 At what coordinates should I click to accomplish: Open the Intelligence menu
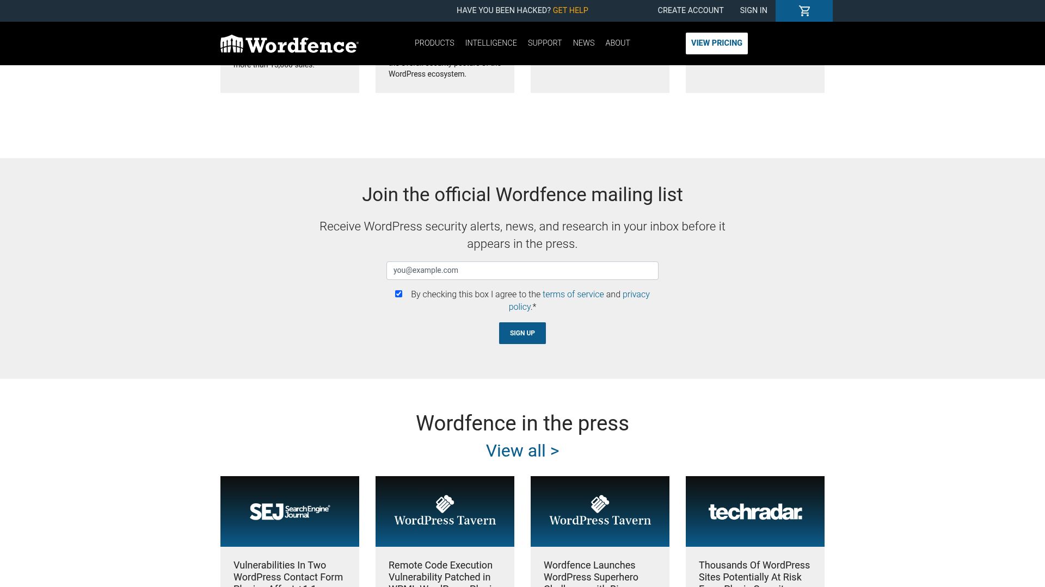[x=490, y=43]
